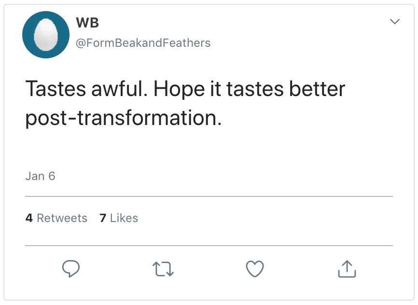
Task: Retweet this post using the arrows icon
Action: tap(163, 269)
